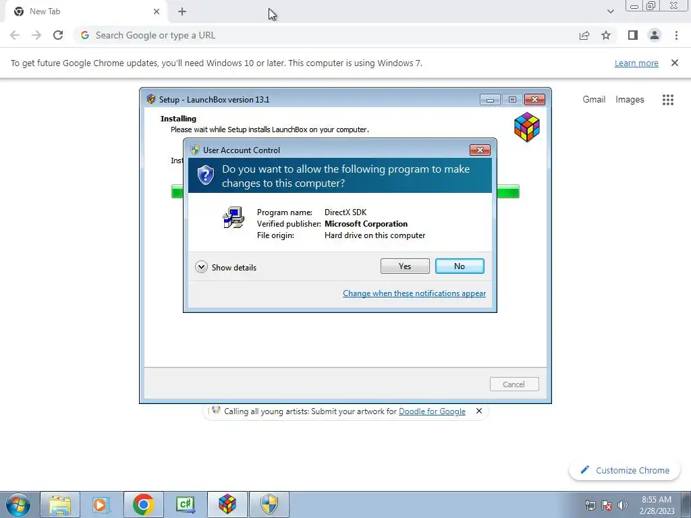The height and width of the screenshot is (518, 691).
Task: Dismiss the Doodle for Google promo
Action: pos(479,411)
